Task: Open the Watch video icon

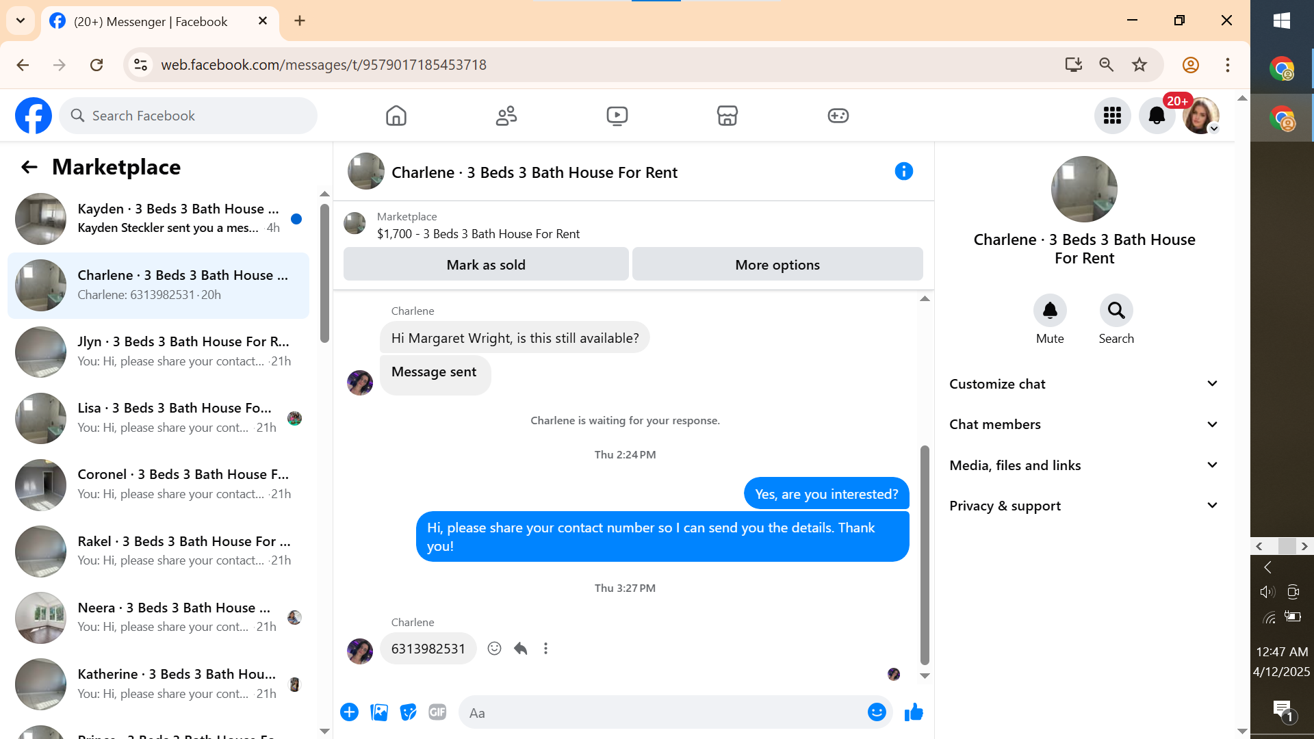Action: [x=617, y=116]
